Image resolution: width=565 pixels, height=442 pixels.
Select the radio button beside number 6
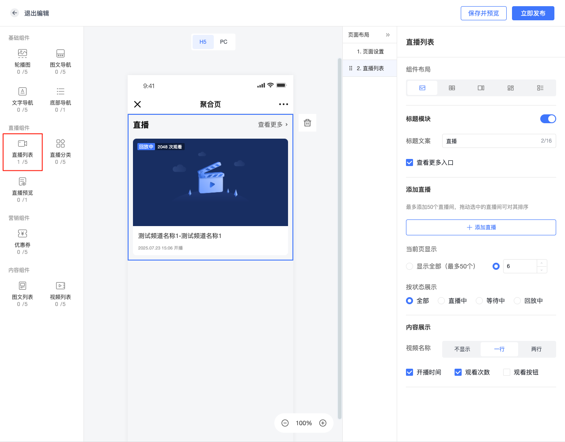[x=496, y=266]
